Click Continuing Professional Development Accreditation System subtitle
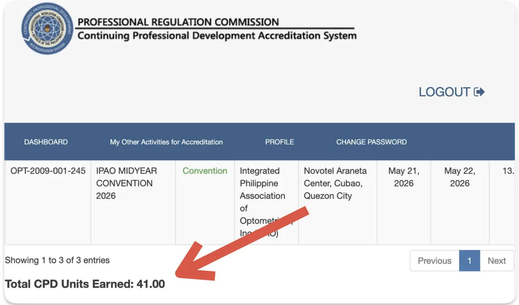This screenshot has width=519, height=305. (217, 35)
